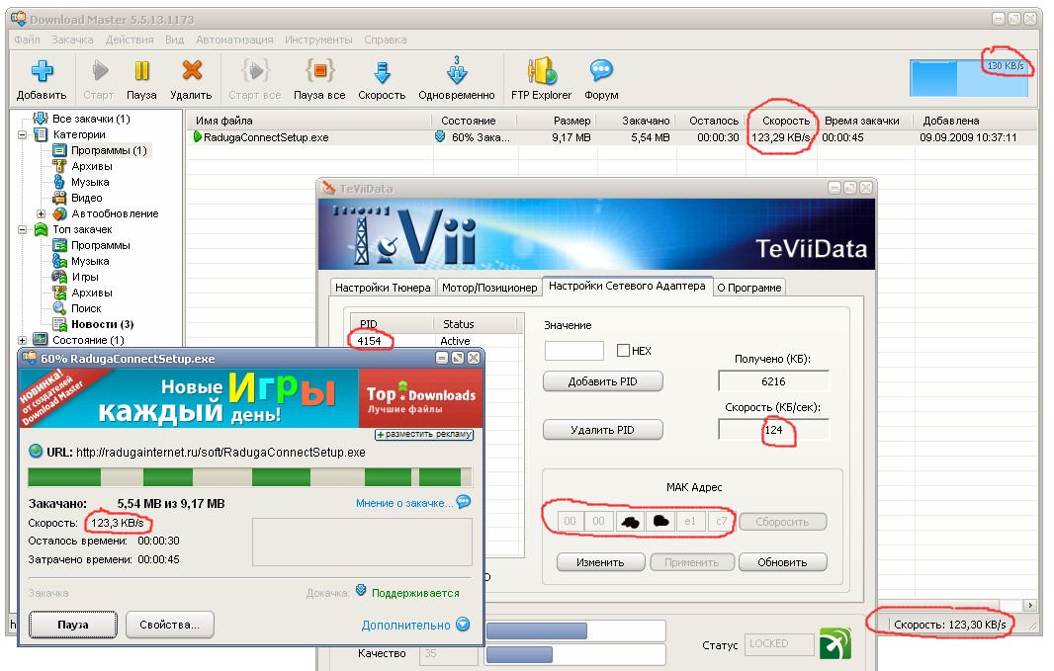The image size is (1054, 671).
Task: Select PID 4154 row
Action: click(434, 341)
